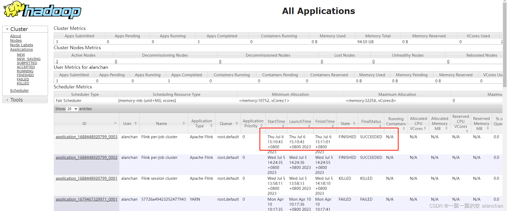Select Memory Total value 94.50 GB

click(365, 42)
